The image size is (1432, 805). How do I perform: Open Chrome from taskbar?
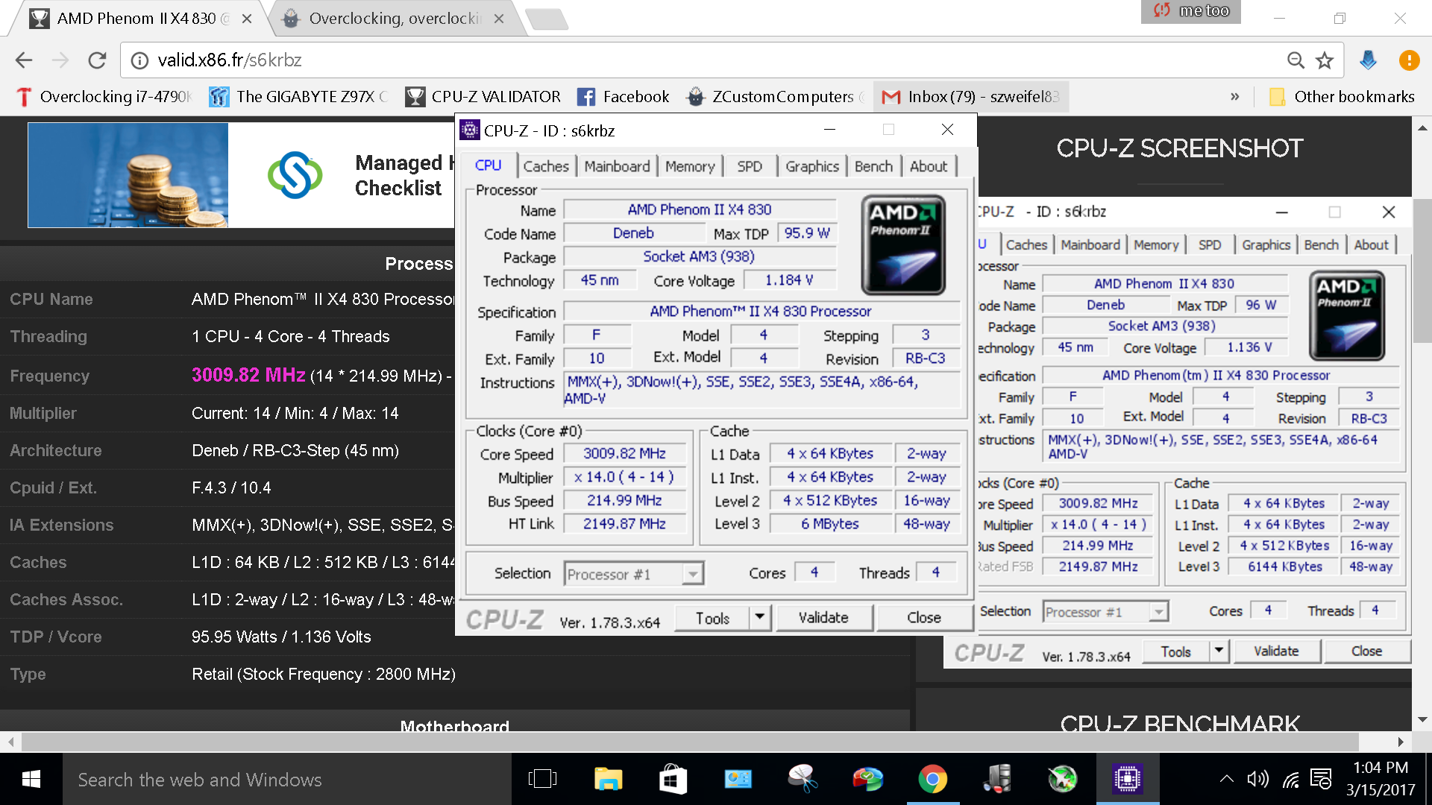932,780
